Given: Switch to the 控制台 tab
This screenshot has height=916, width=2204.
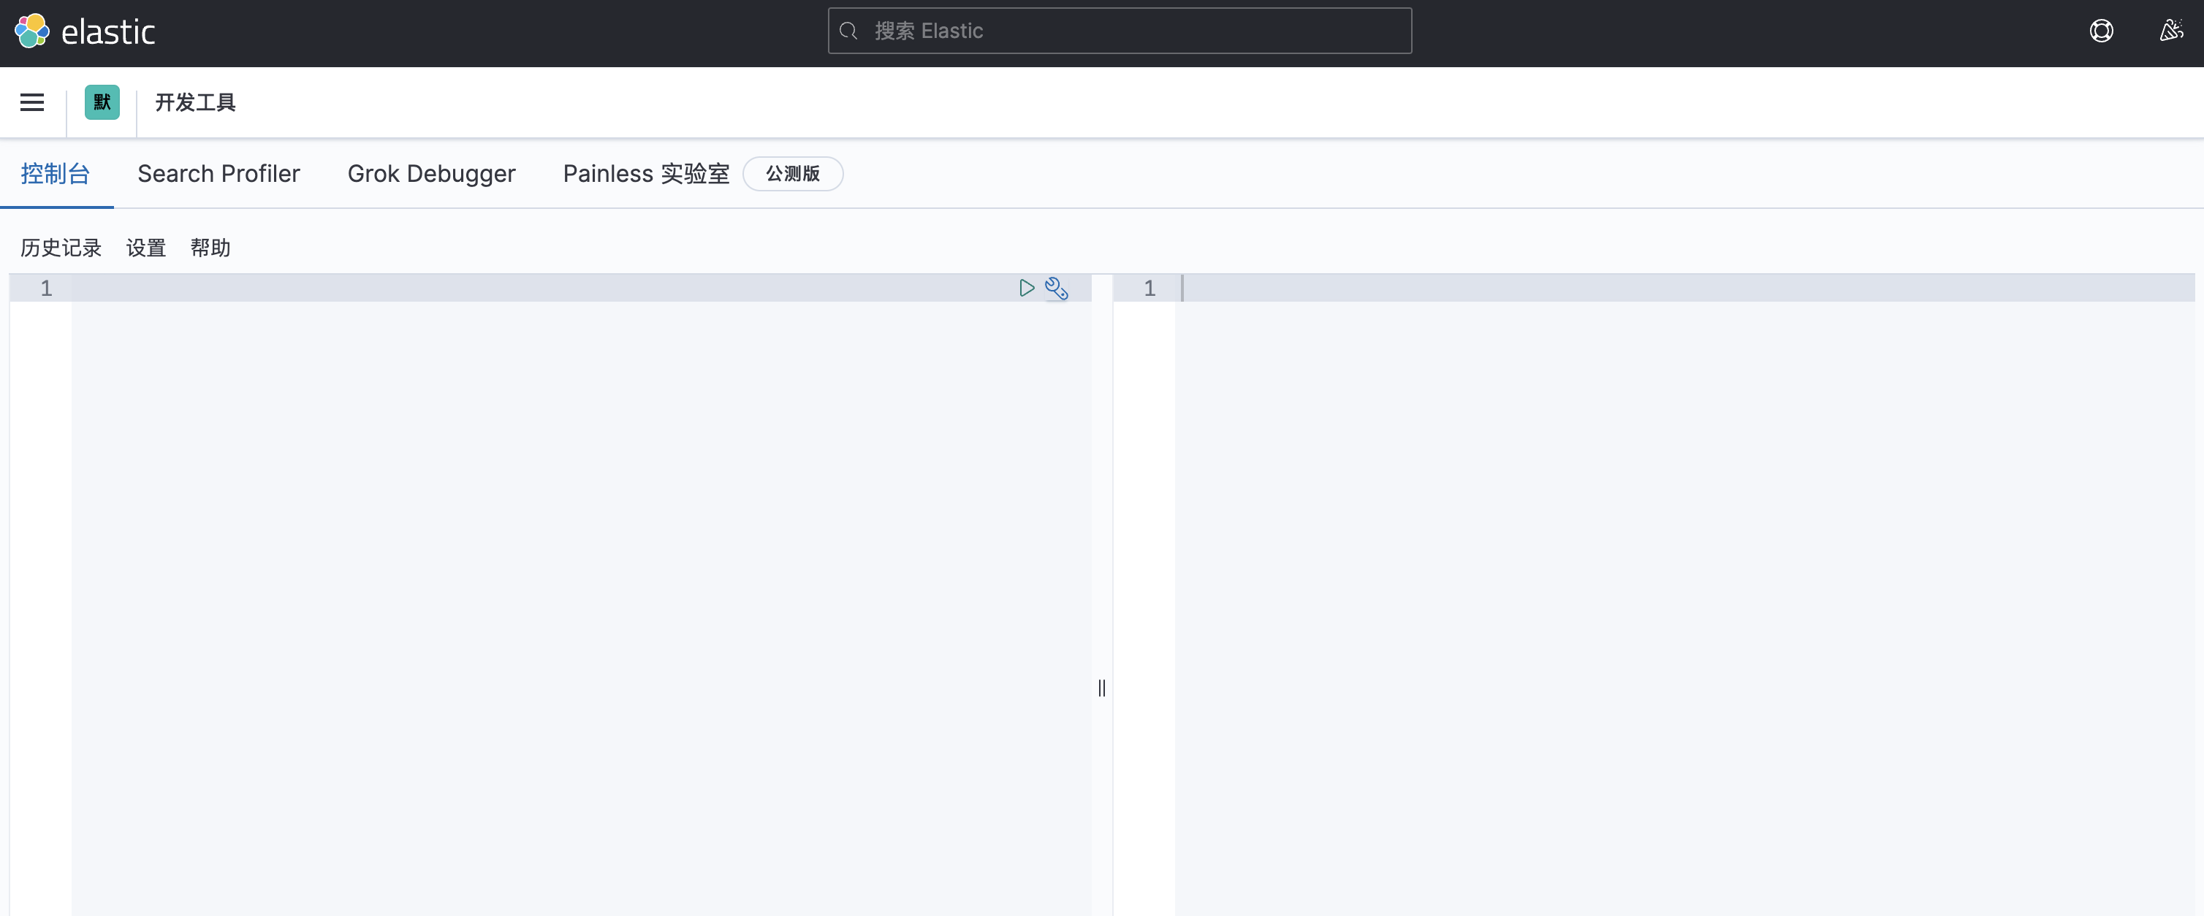Looking at the screenshot, I should click(56, 173).
